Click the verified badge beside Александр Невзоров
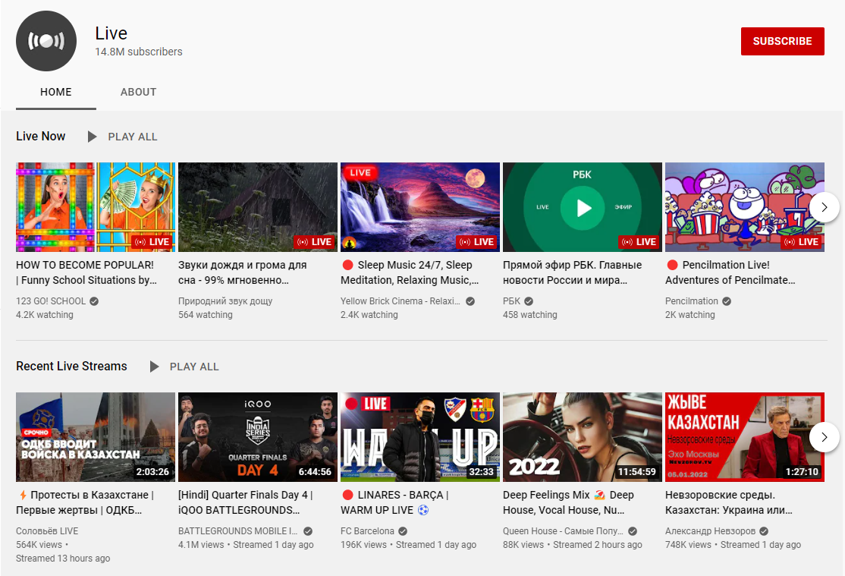Image resolution: width=845 pixels, height=576 pixels. [x=764, y=530]
